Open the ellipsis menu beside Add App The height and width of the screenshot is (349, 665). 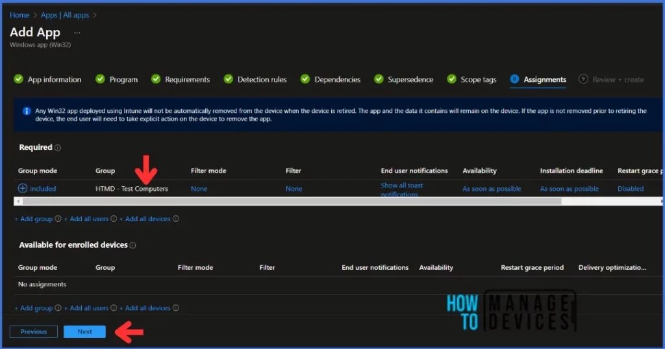[77, 32]
